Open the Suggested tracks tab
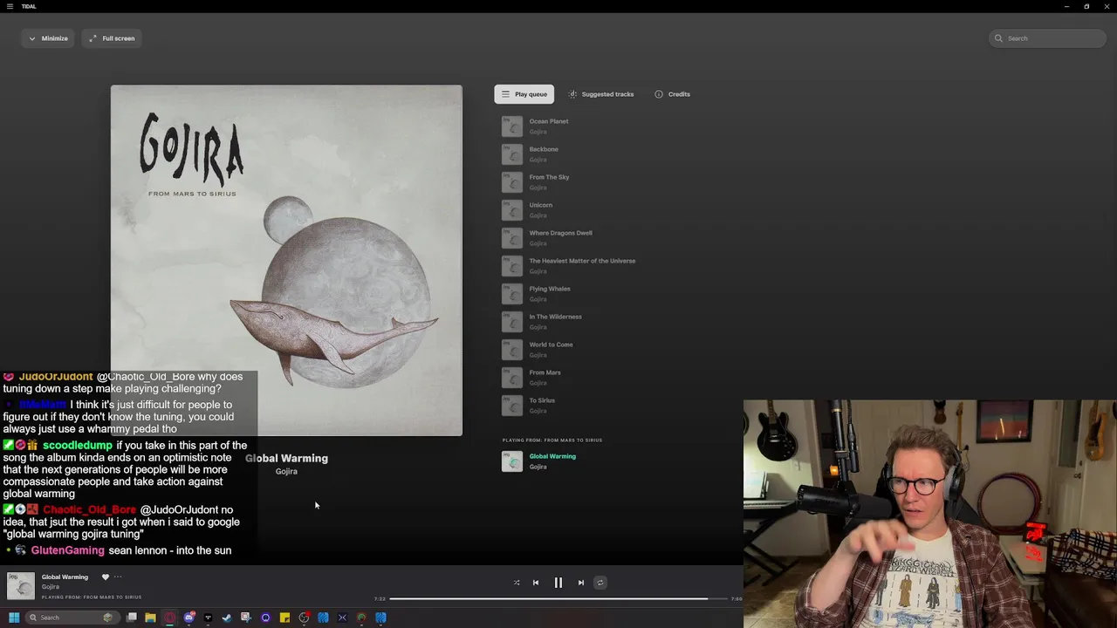Screen dimensions: 1117x628 point(601,94)
